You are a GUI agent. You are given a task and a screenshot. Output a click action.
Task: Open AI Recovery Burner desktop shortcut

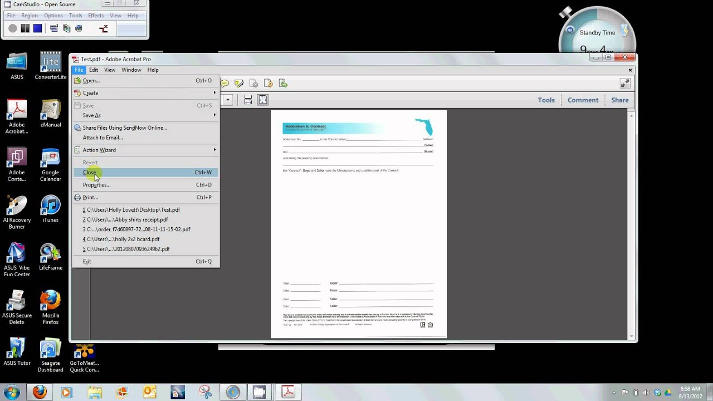[17, 213]
